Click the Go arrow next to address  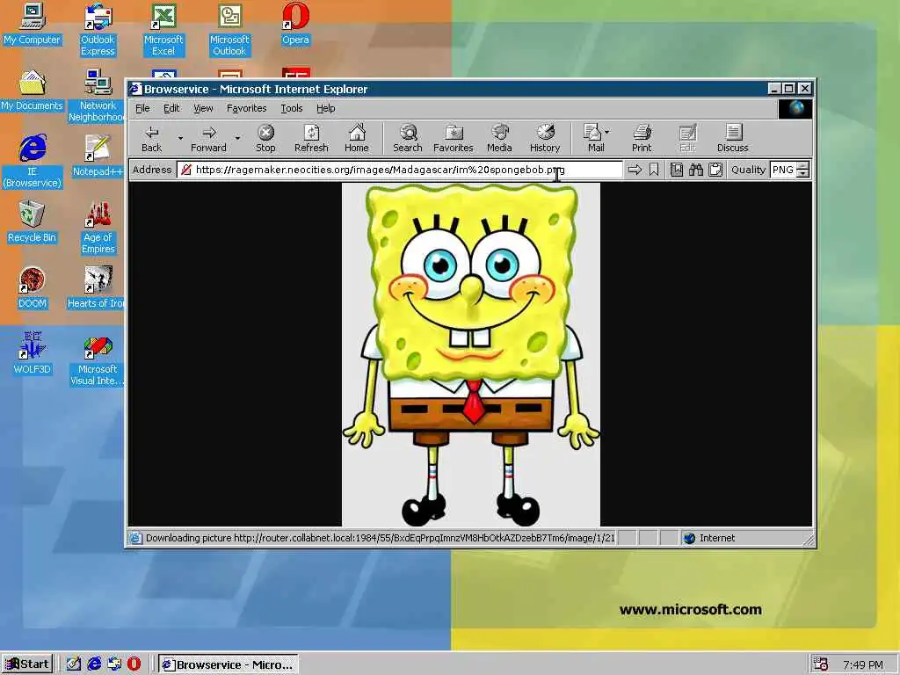[x=635, y=170]
